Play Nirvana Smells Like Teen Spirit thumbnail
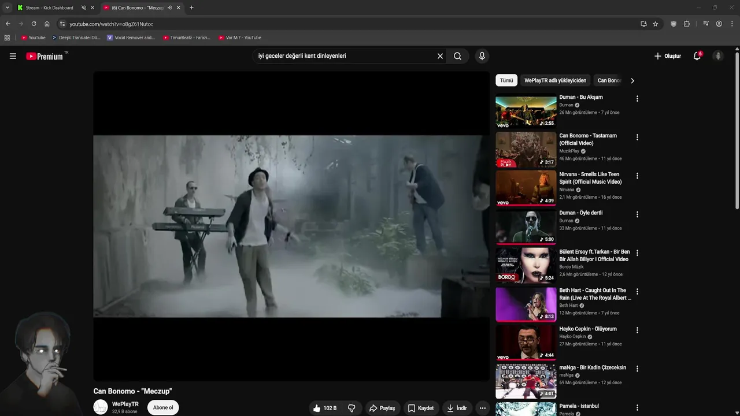This screenshot has height=416, width=740. [526, 188]
